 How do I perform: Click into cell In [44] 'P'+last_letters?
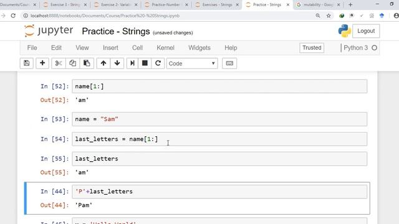(x=219, y=192)
